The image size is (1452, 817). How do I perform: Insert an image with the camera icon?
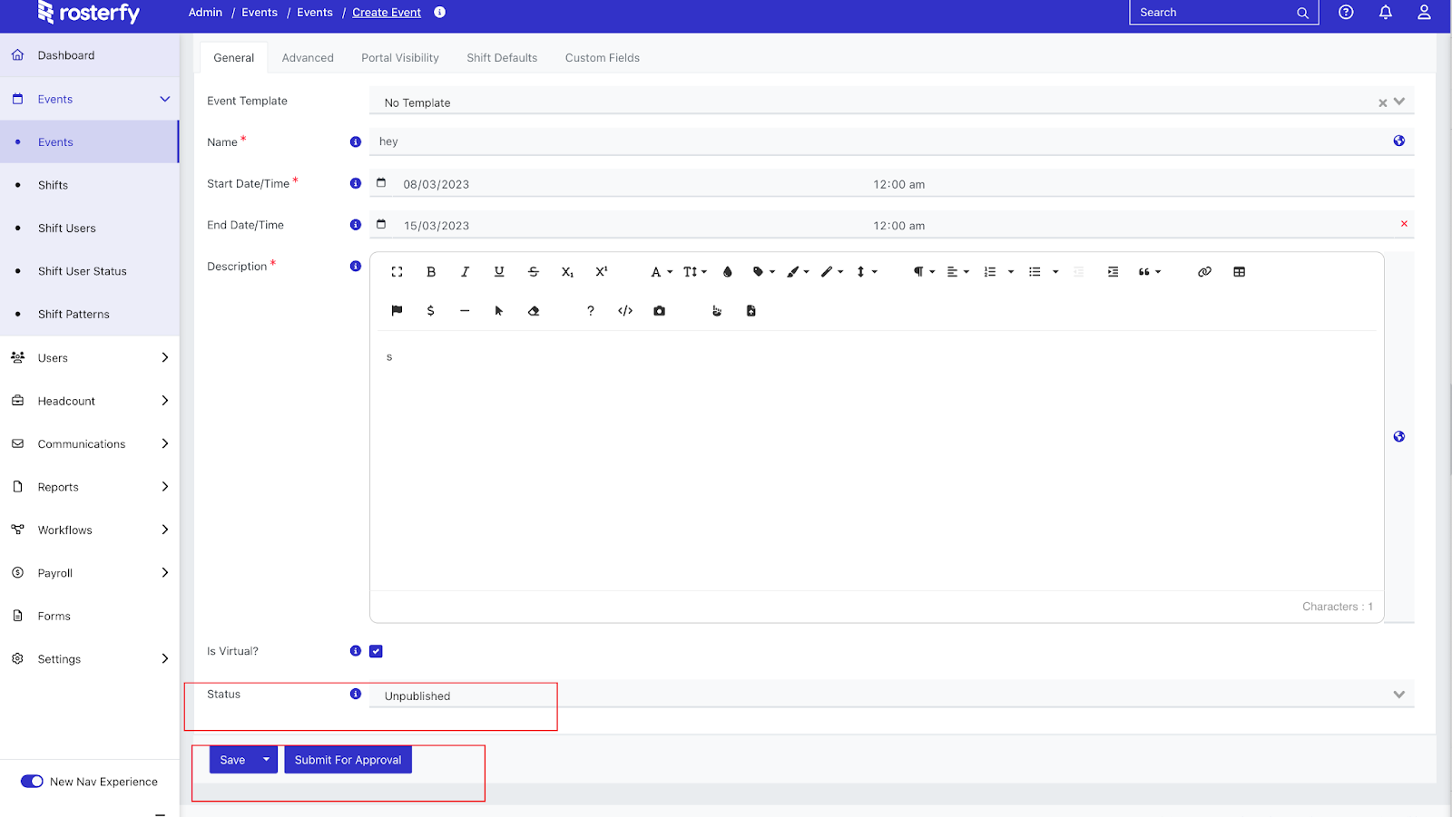(660, 311)
